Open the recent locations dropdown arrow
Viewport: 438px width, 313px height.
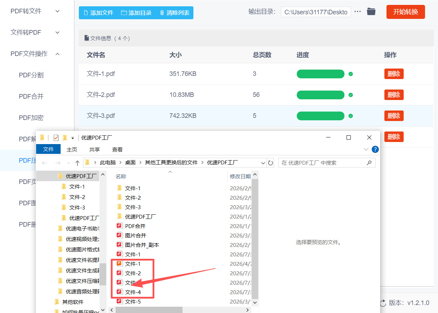(x=68, y=163)
